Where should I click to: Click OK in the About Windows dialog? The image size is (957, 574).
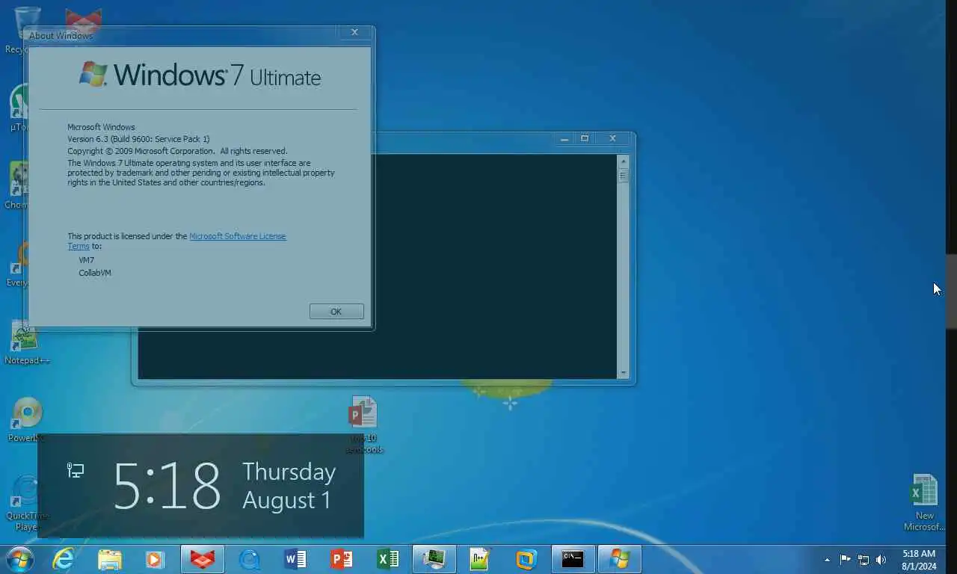coord(336,312)
